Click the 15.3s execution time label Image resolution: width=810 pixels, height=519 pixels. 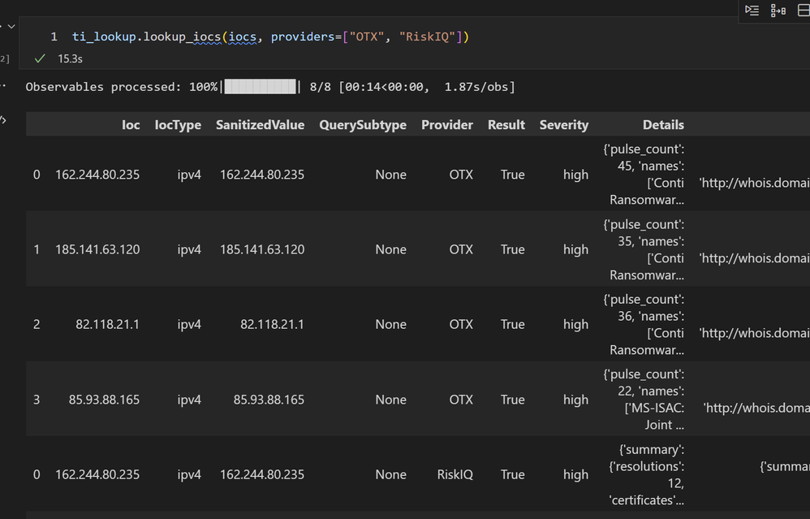(x=70, y=58)
